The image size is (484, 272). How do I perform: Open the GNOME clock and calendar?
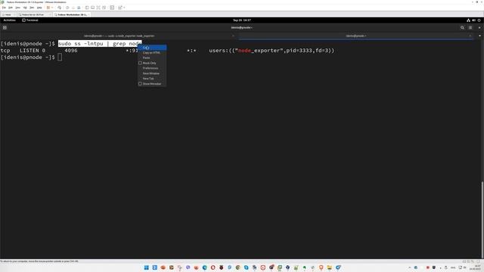pyautogui.click(x=242, y=20)
